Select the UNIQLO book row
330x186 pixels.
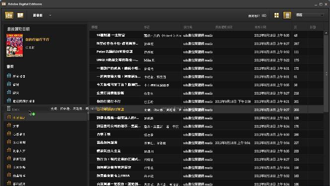[x=206, y=60]
